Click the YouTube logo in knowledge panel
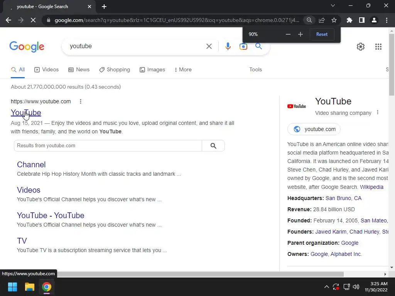 [297, 106]
